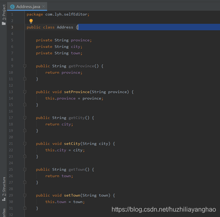Click the 'package' keyword on line 1
The width and height of the screenshot is (220, 217).
35,14
